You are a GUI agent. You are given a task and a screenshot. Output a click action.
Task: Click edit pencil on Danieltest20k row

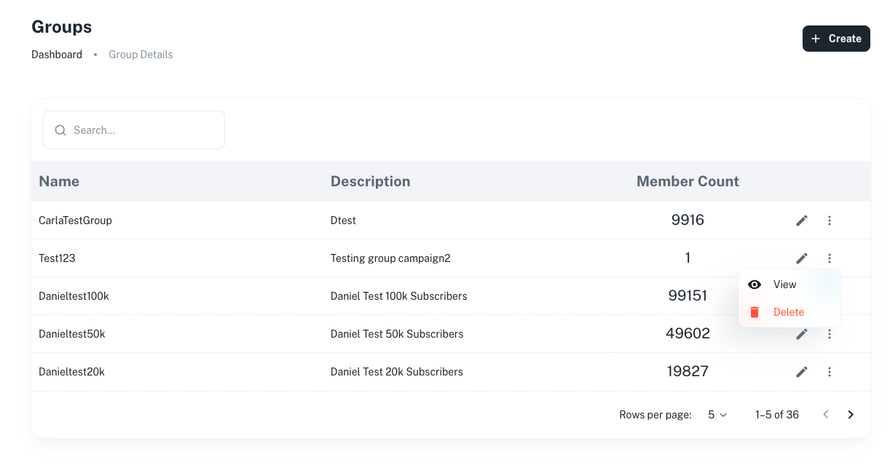coord(802,372)
